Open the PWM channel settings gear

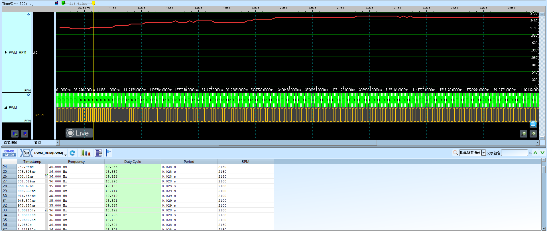(29, 95)
